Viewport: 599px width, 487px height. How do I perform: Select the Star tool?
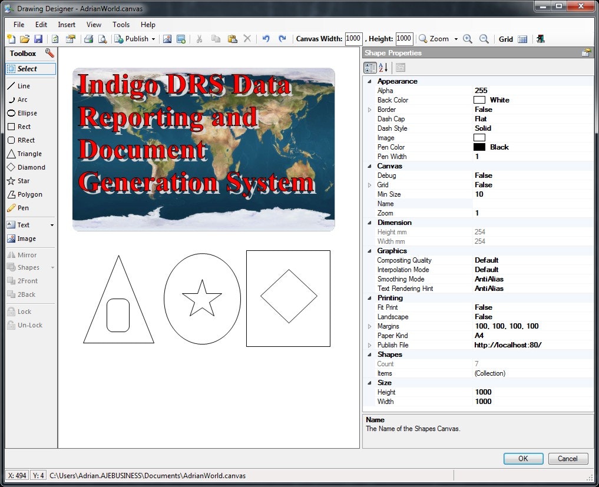tap(22, 181)
